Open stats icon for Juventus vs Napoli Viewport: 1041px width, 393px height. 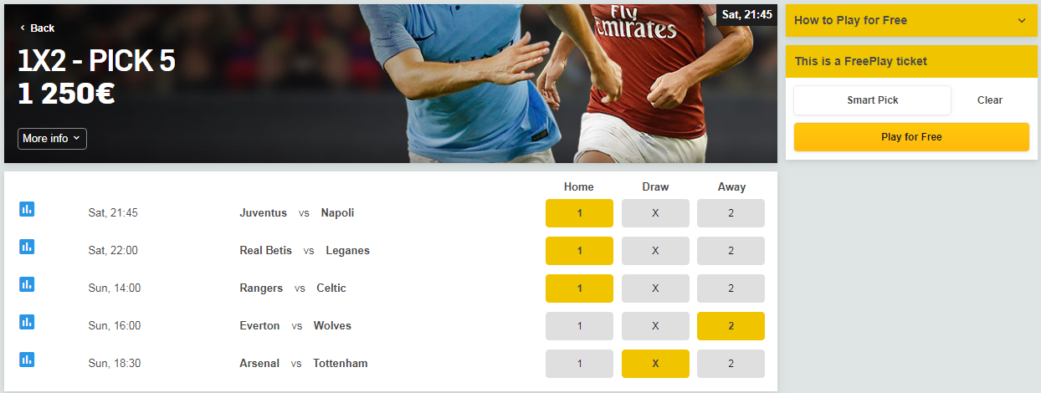click(27, 209)
